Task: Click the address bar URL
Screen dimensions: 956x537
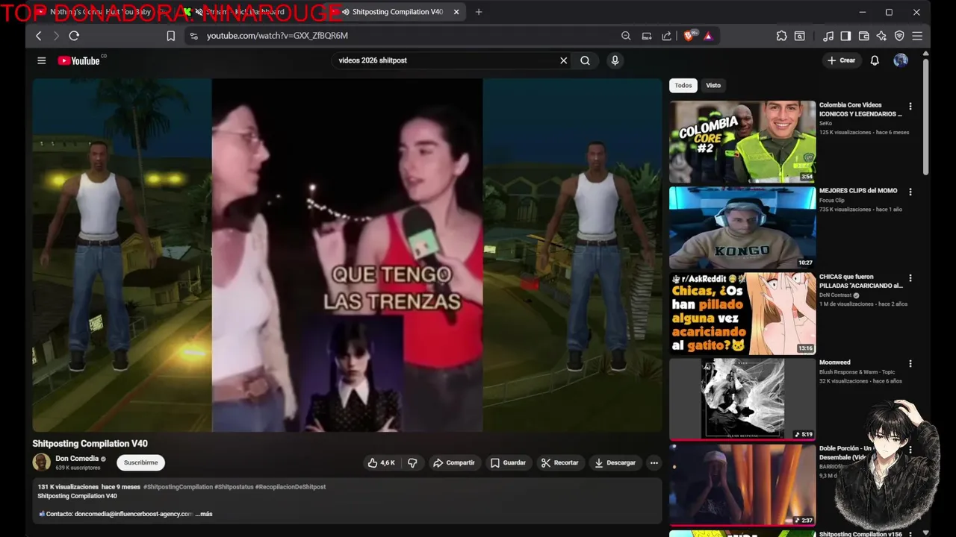Action: point(277,36)
